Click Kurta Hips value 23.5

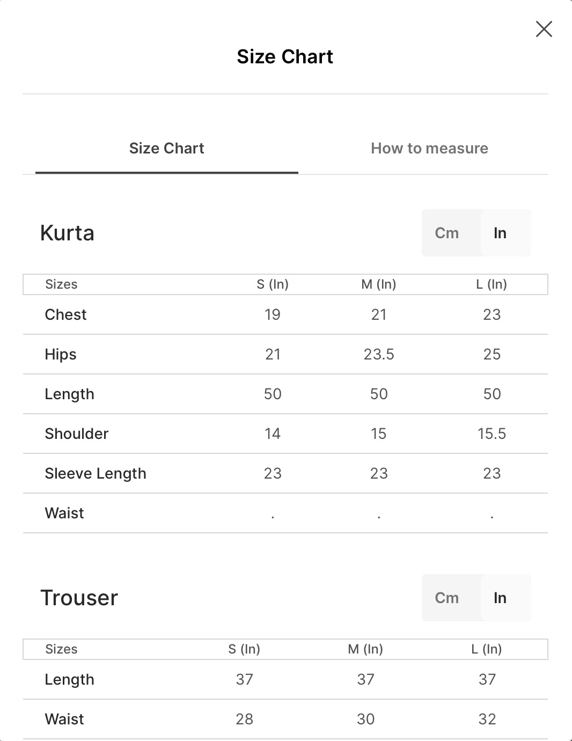pos(379,354)
